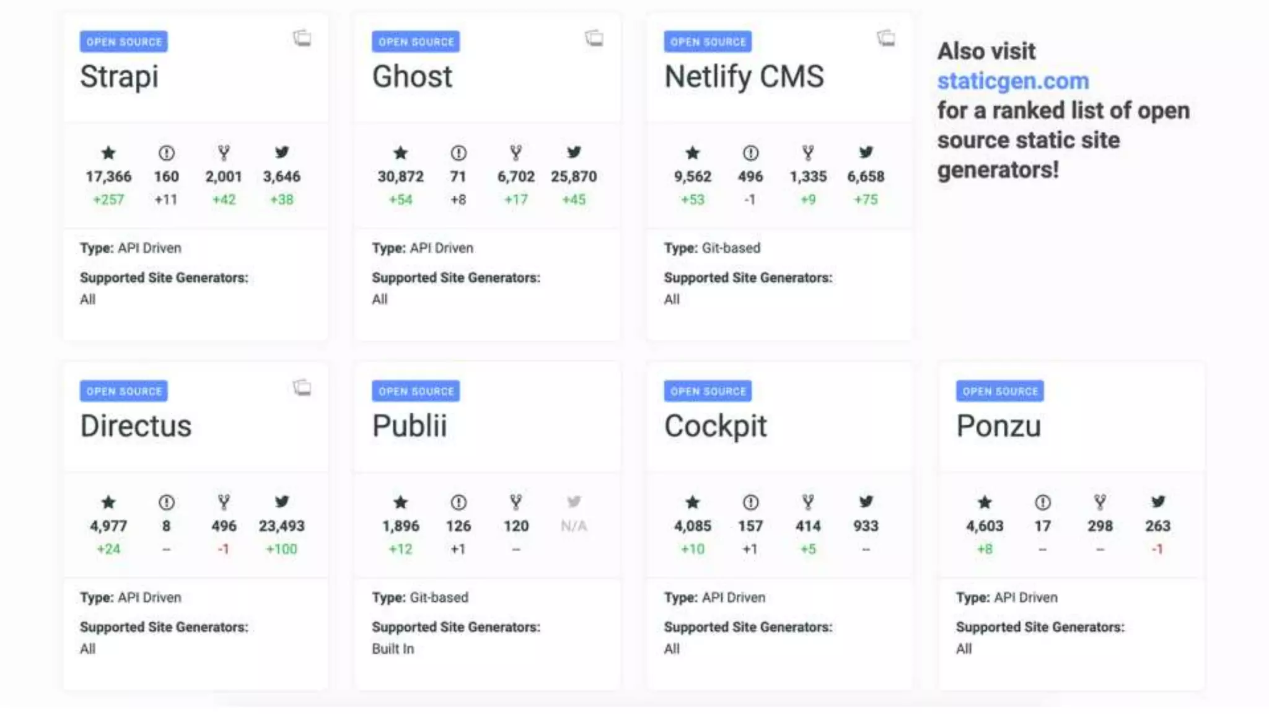Screen dimensions: 1269x714
Task: Click the star icon in Strapi stats
Action: click(108, 152)
